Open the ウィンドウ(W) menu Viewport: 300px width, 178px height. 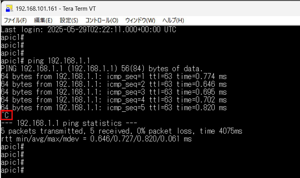(x=140, y=20)
